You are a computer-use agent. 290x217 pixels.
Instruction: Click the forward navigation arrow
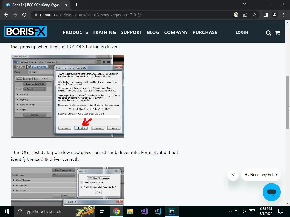(x=15, y=15)
